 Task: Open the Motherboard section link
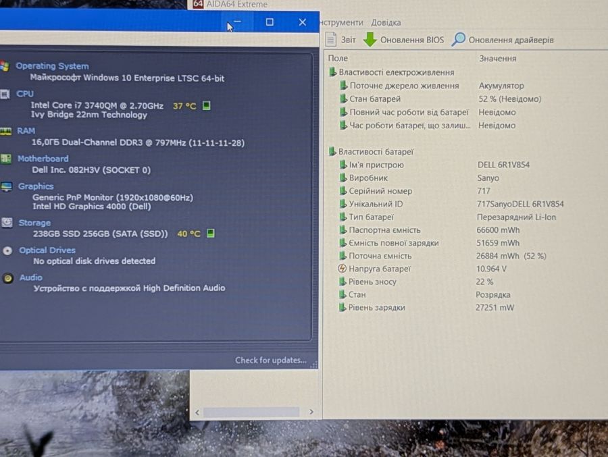43,159
